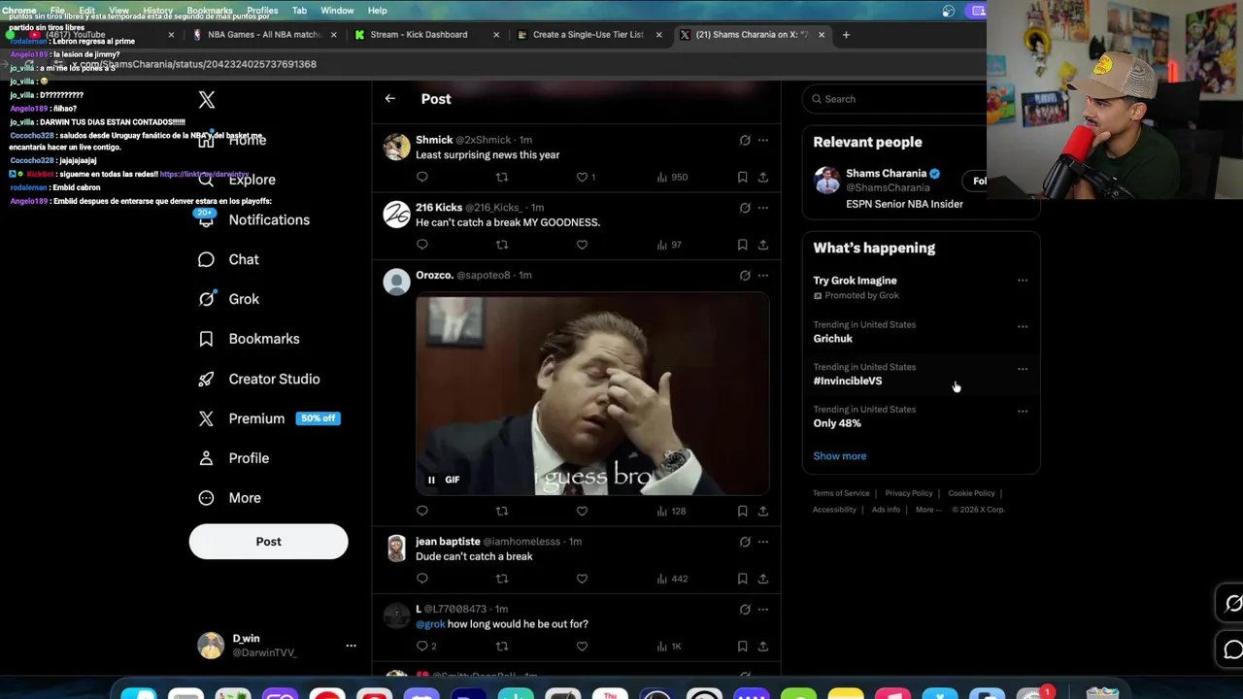This screenshot has width=1243, height=699.
Task: Open Bookmarks in sidebar
Action: (250, 339)
